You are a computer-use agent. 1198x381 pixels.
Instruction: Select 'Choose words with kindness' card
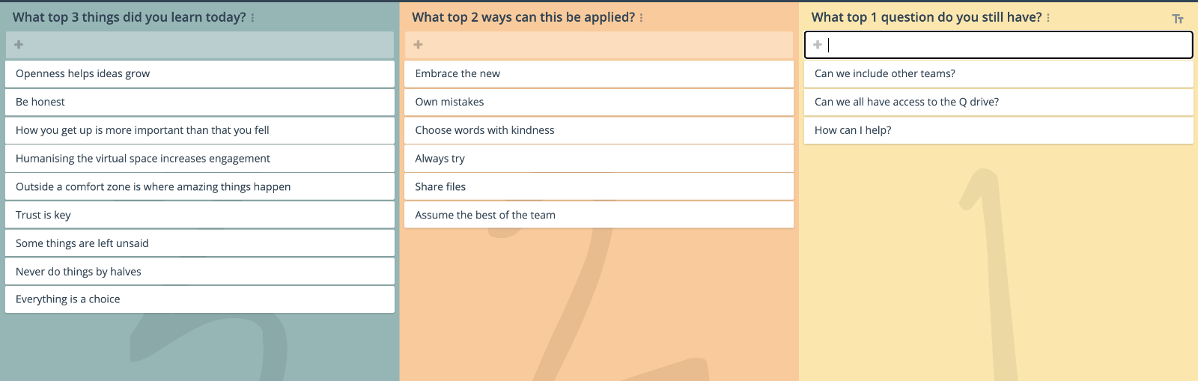point(599,130)
